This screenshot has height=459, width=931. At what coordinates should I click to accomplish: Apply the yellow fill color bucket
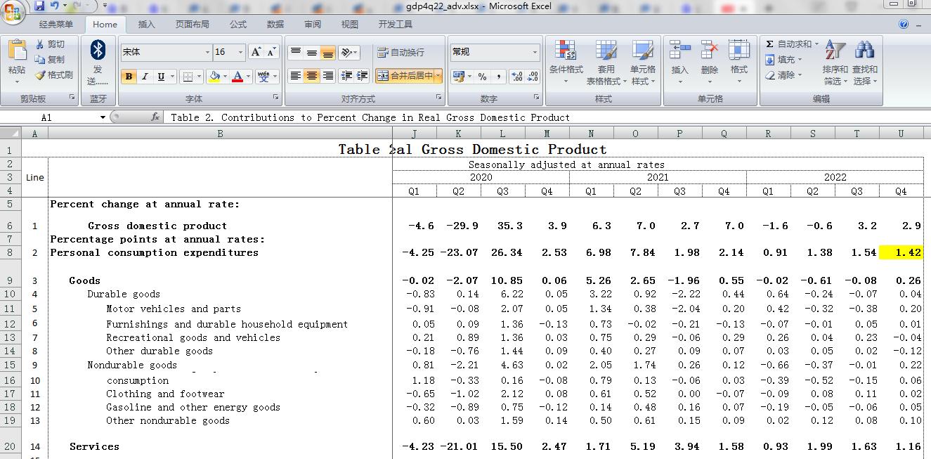[214, 77]
